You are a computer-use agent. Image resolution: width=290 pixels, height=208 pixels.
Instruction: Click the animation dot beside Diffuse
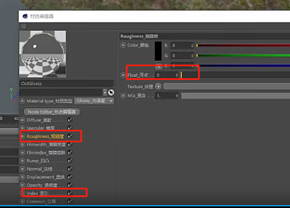(x=22, y=120)
